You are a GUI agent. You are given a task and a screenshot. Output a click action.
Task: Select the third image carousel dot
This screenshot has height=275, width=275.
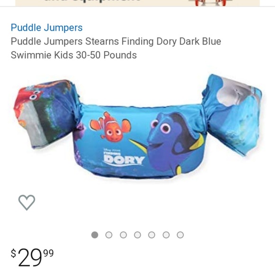pos(123,235)
